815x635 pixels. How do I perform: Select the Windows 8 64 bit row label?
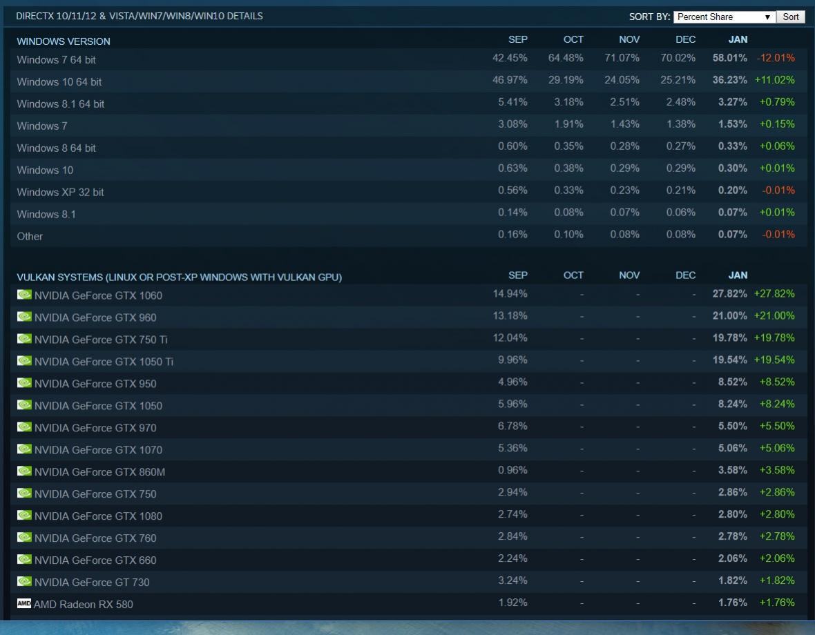56,148
